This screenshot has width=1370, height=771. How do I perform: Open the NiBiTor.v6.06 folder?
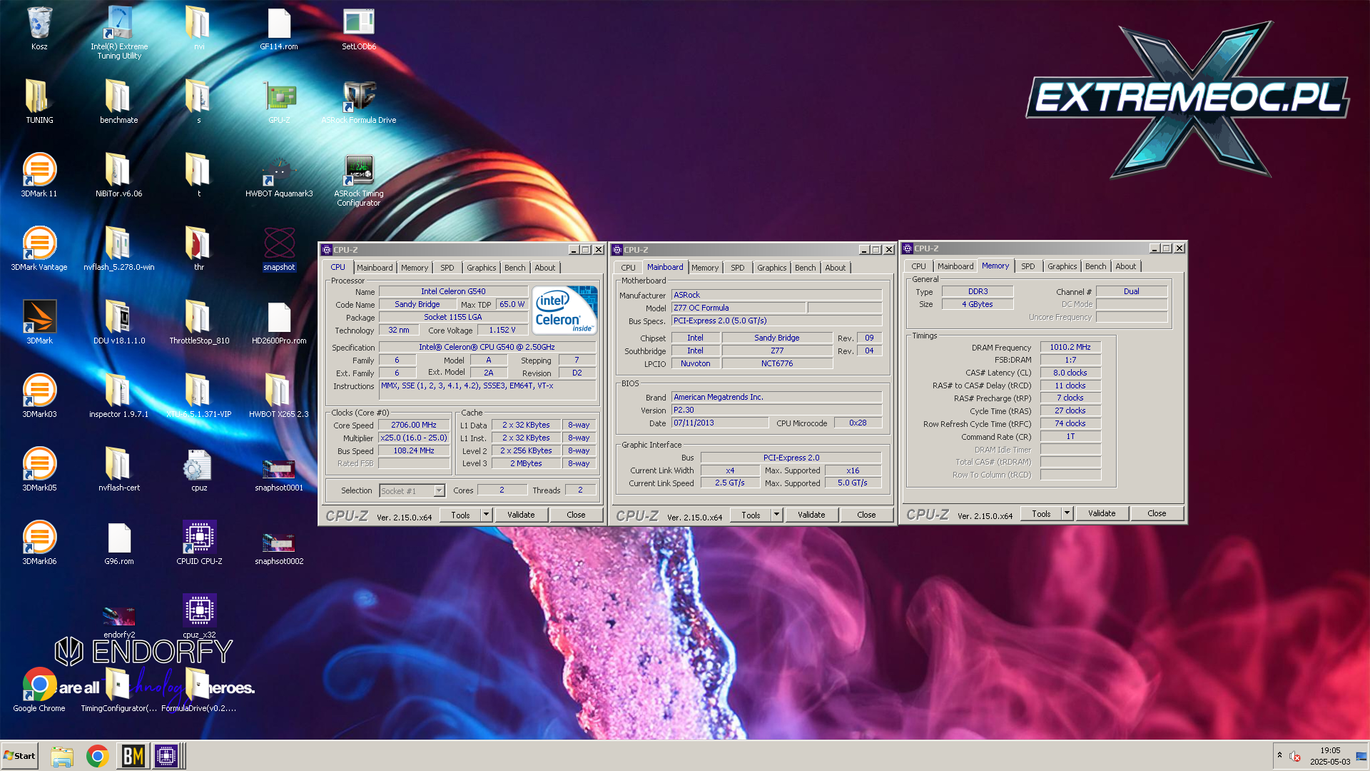coord(119,176)
